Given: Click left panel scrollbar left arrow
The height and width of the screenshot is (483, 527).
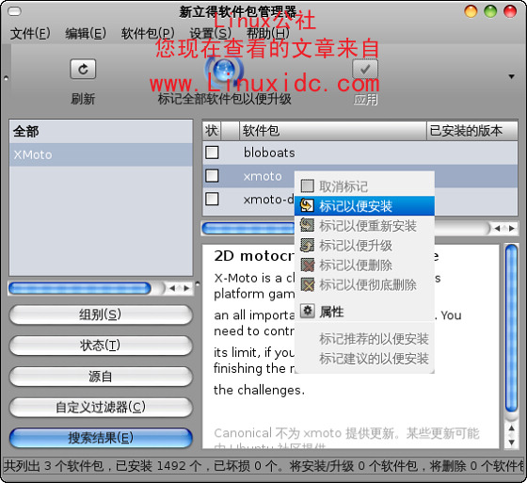Looking at the screenshot, I should pos(172,288).
